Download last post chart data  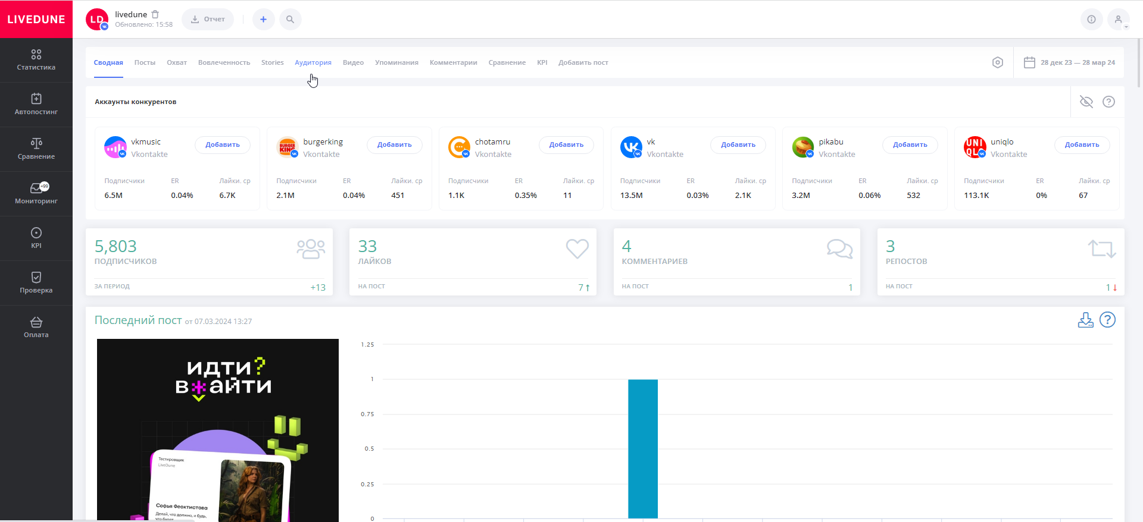coord(1085,320)
